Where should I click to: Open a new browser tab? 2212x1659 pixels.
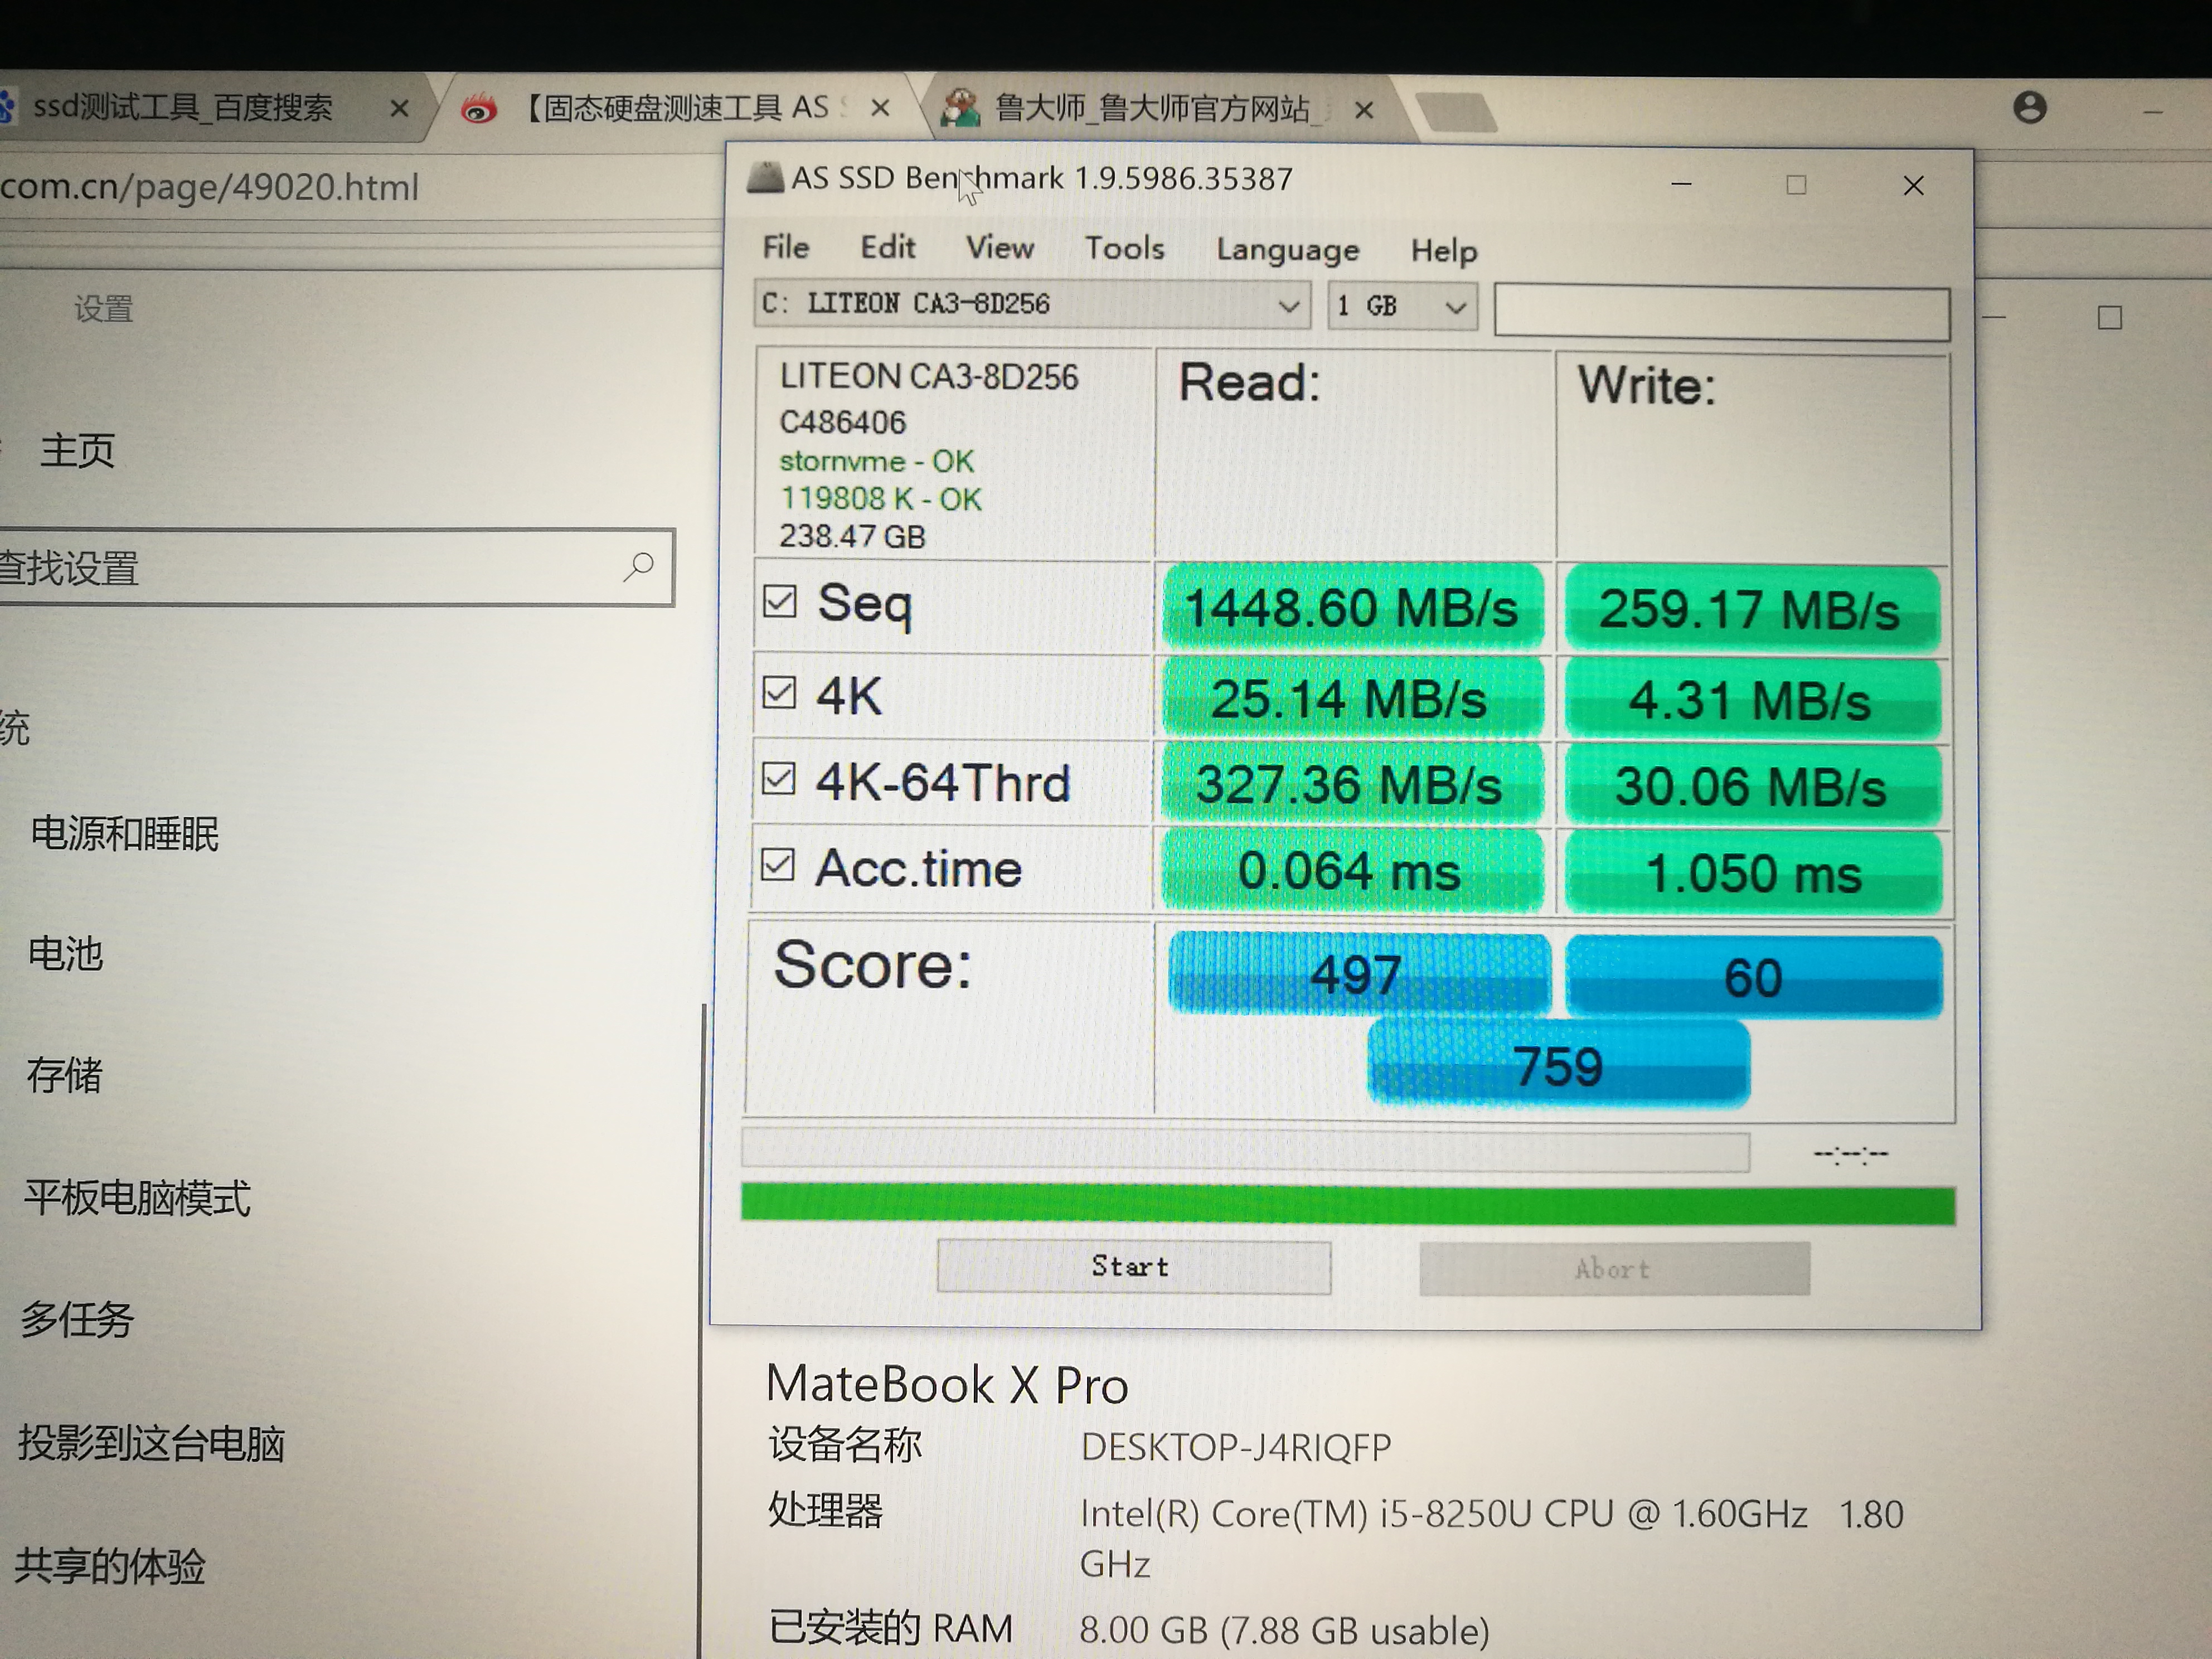click(1457, 112)
